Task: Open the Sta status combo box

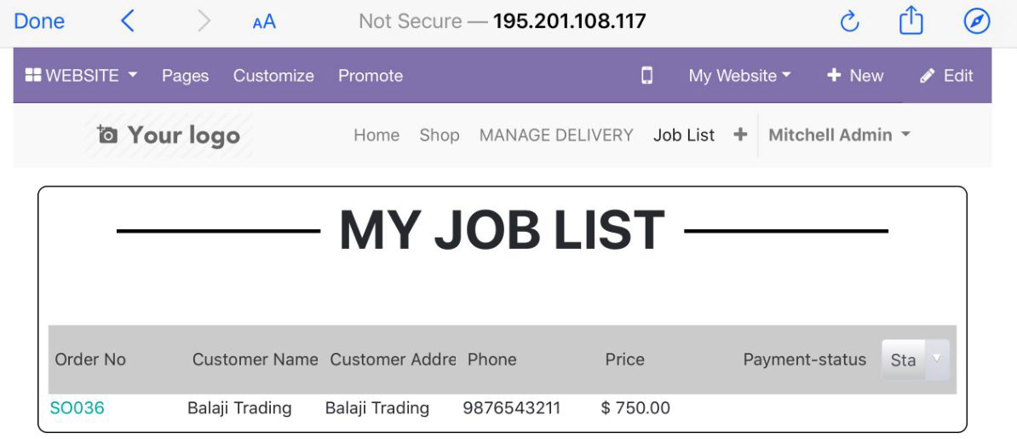Action: (915, 360)
